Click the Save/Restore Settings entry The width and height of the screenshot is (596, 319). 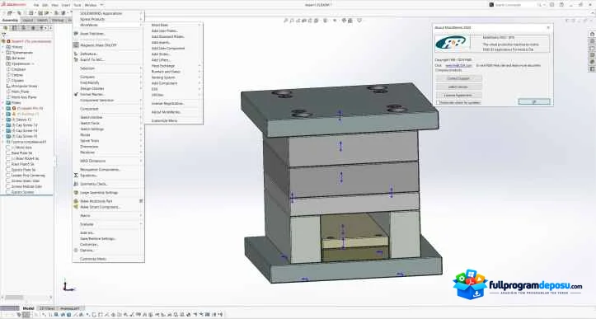[98, 238]
